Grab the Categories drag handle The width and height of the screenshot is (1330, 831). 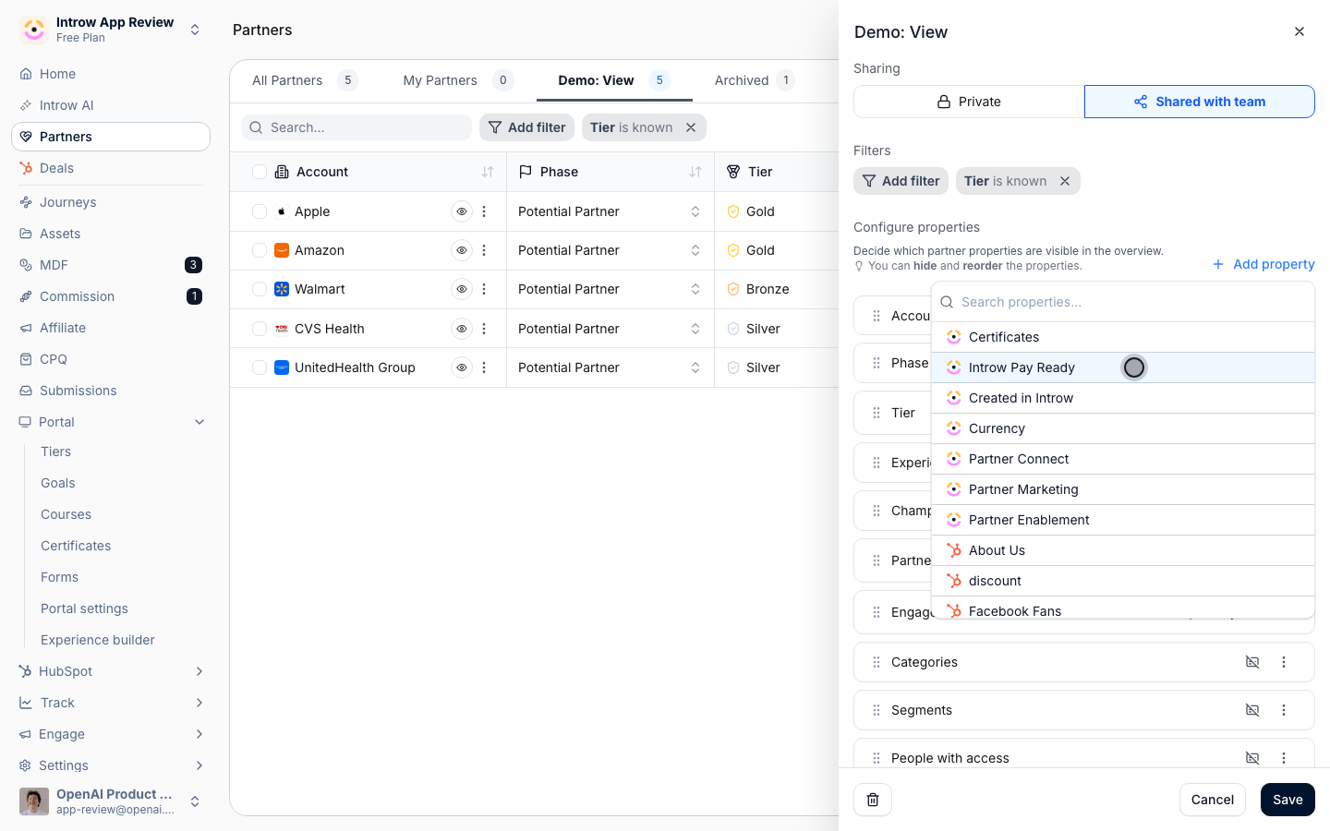click(877, 662)
